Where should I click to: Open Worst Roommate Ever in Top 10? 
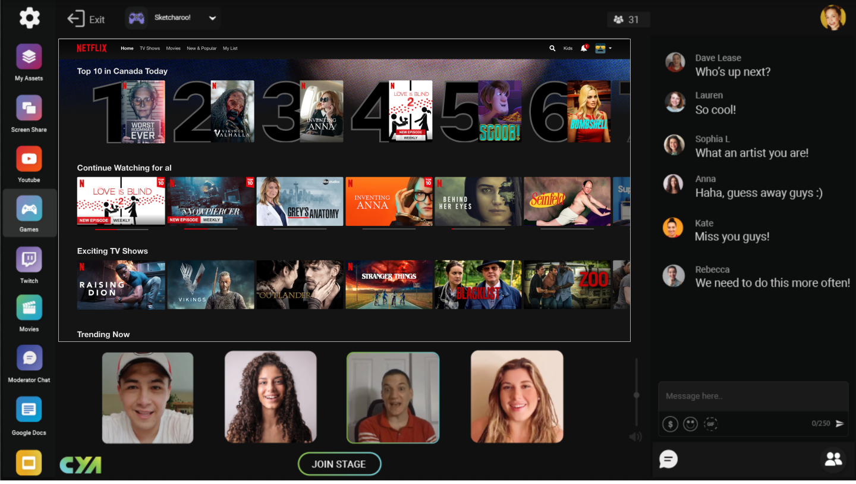coord(143,112)
